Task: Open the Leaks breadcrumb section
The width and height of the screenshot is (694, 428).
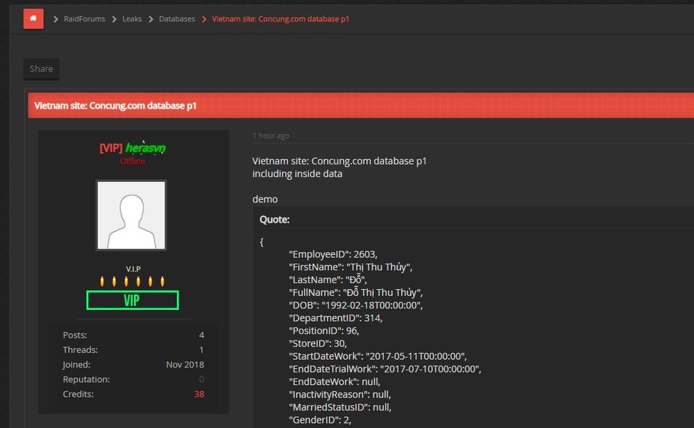Action: pyautogui.click(x=132, y=19)
